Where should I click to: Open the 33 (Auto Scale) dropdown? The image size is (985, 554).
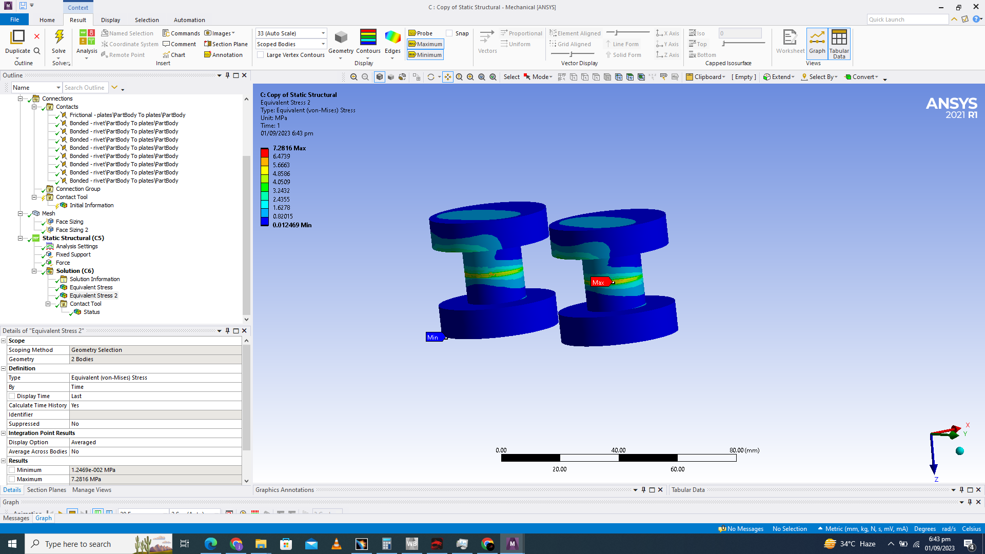[291, 33]
